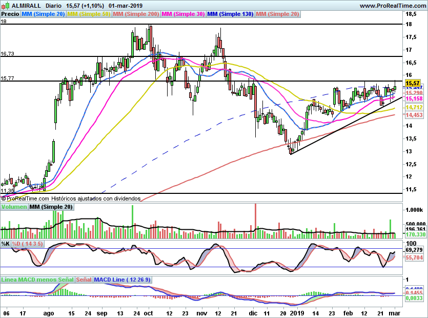Select the %K stochastic label
This screenshot has height=318, width=428.
(x=6, y=244)
